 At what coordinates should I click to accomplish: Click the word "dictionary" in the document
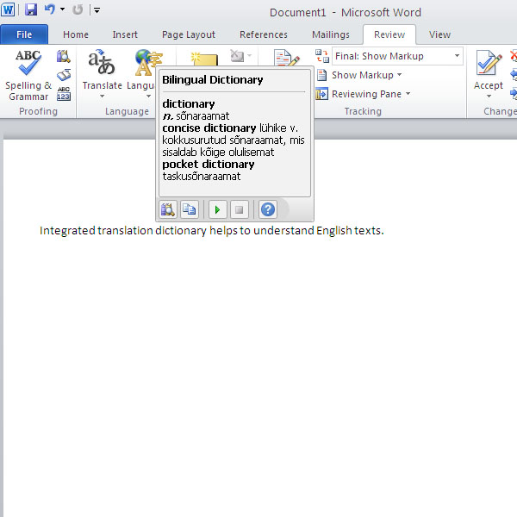[x=181, y=230]
